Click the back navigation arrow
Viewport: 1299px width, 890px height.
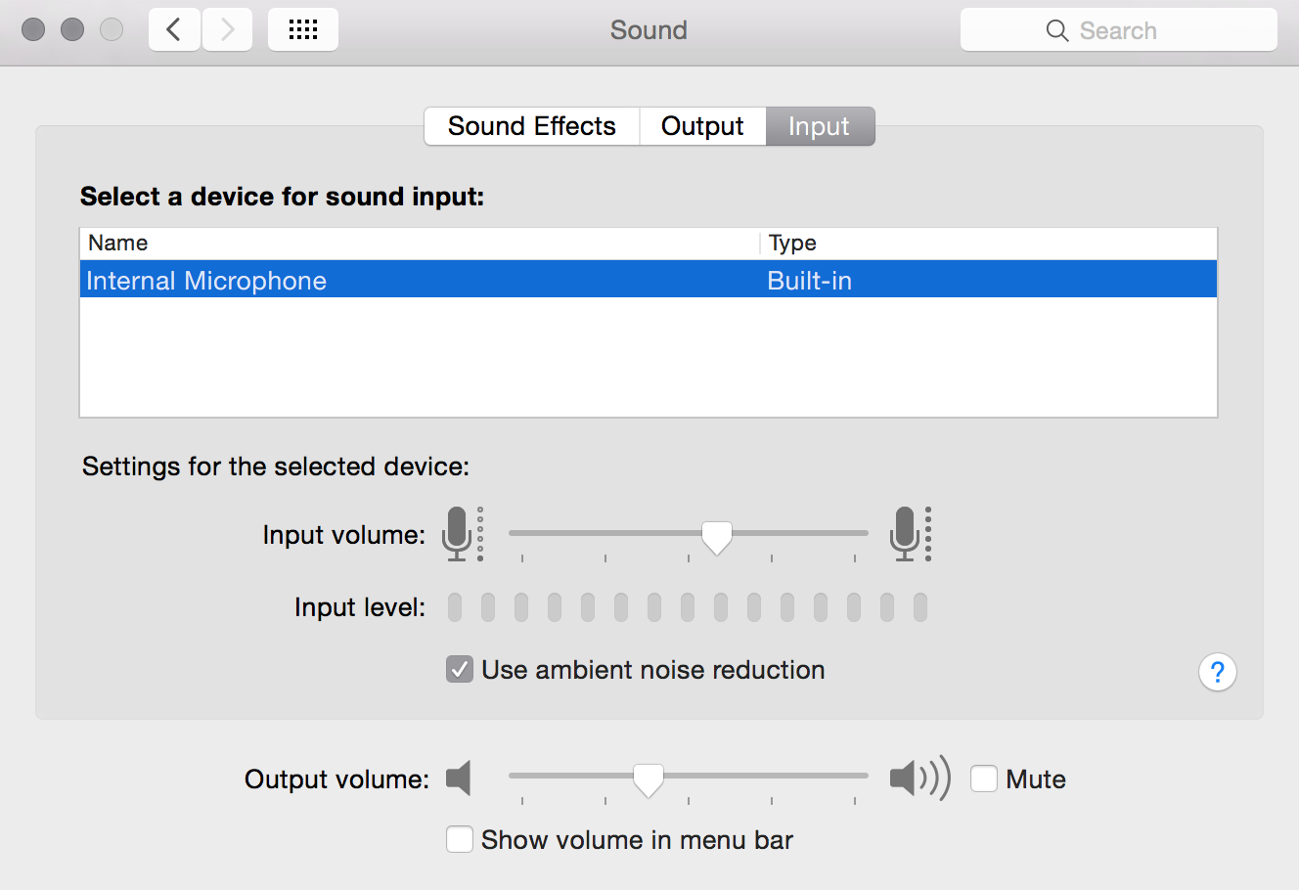(174, 30)
